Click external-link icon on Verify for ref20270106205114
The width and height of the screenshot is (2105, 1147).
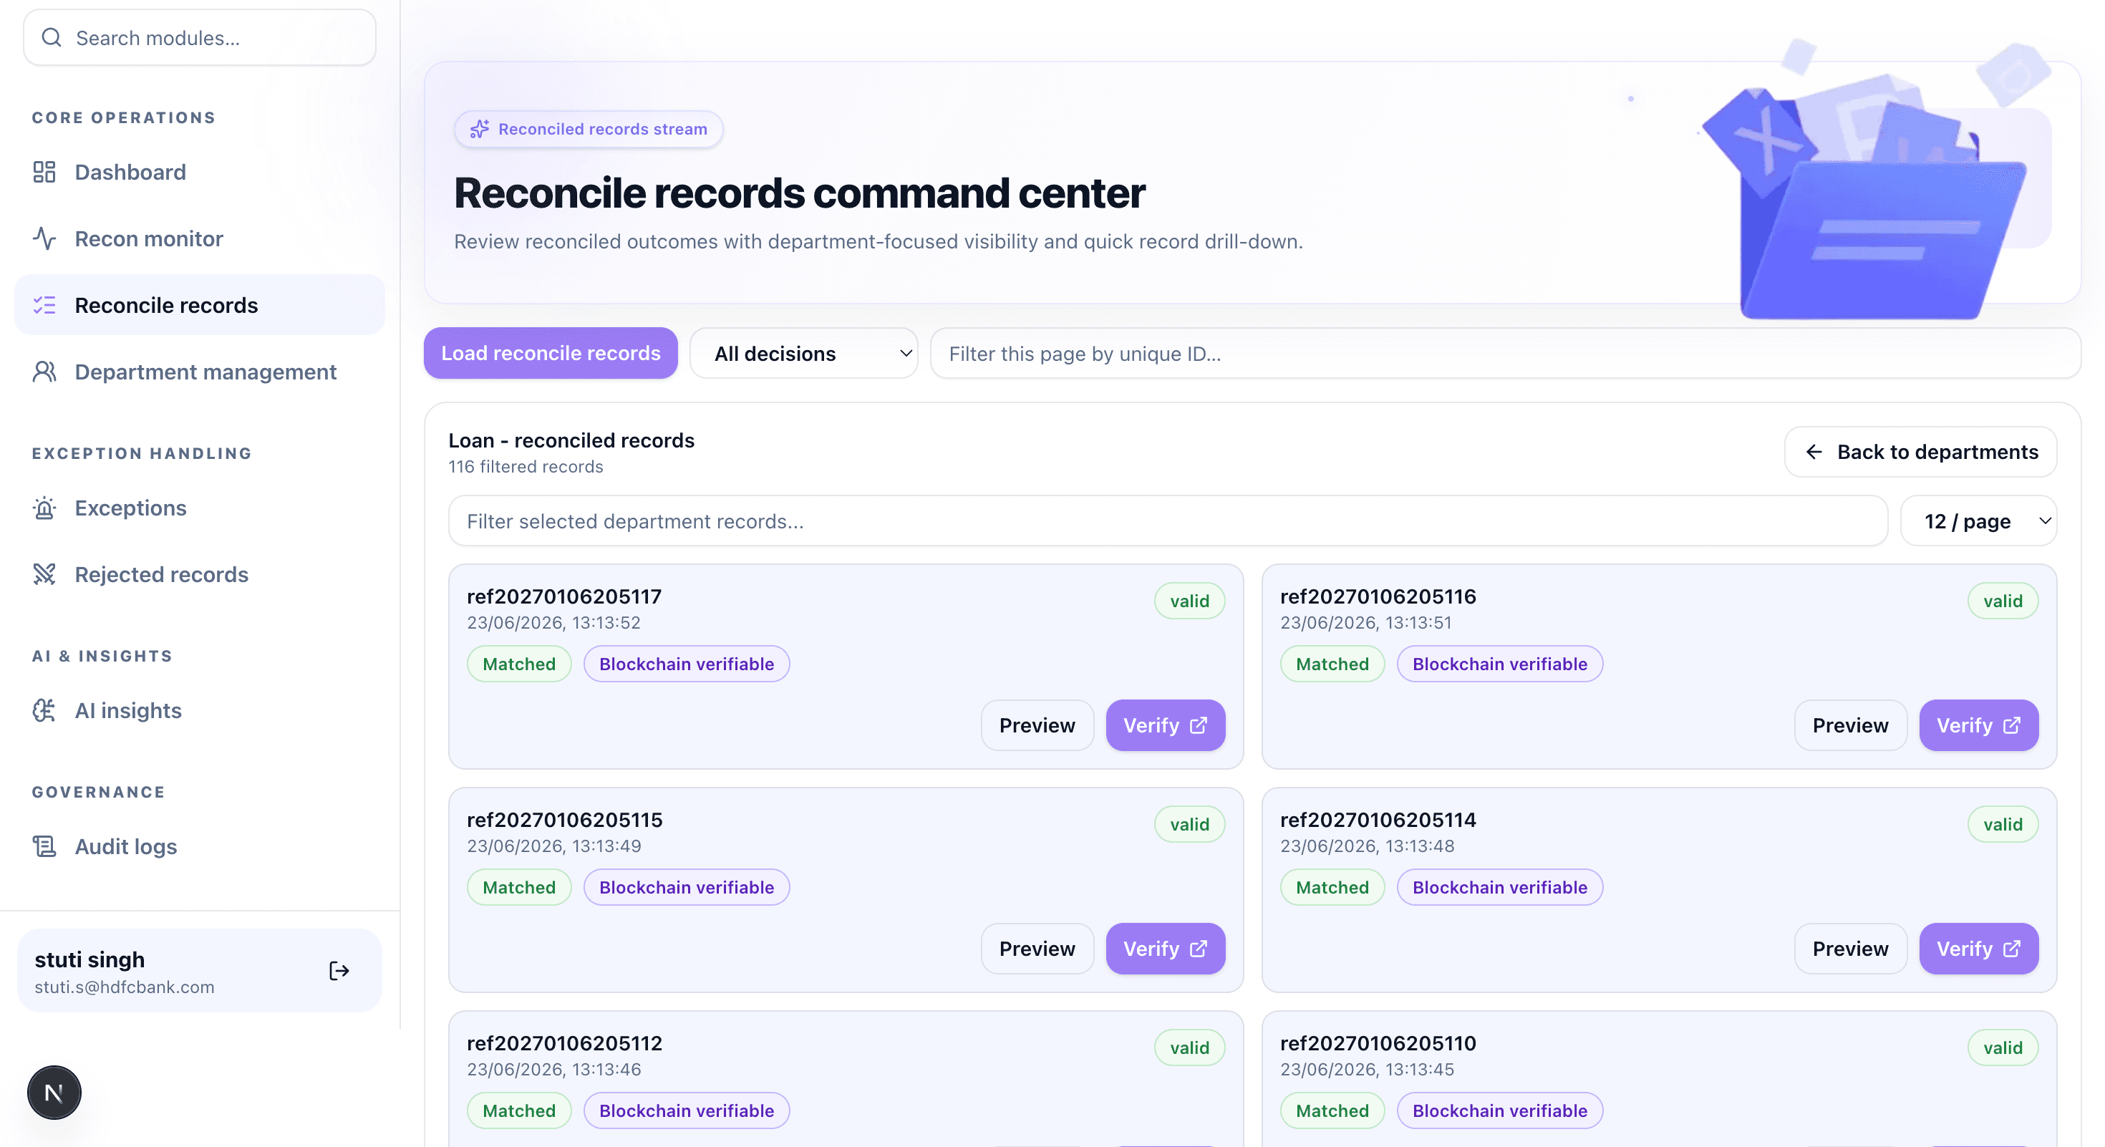2012,949
